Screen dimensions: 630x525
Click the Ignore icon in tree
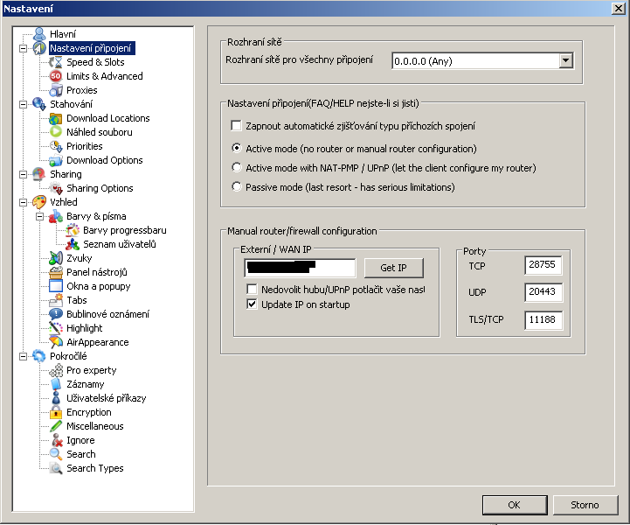coord(57,440)
